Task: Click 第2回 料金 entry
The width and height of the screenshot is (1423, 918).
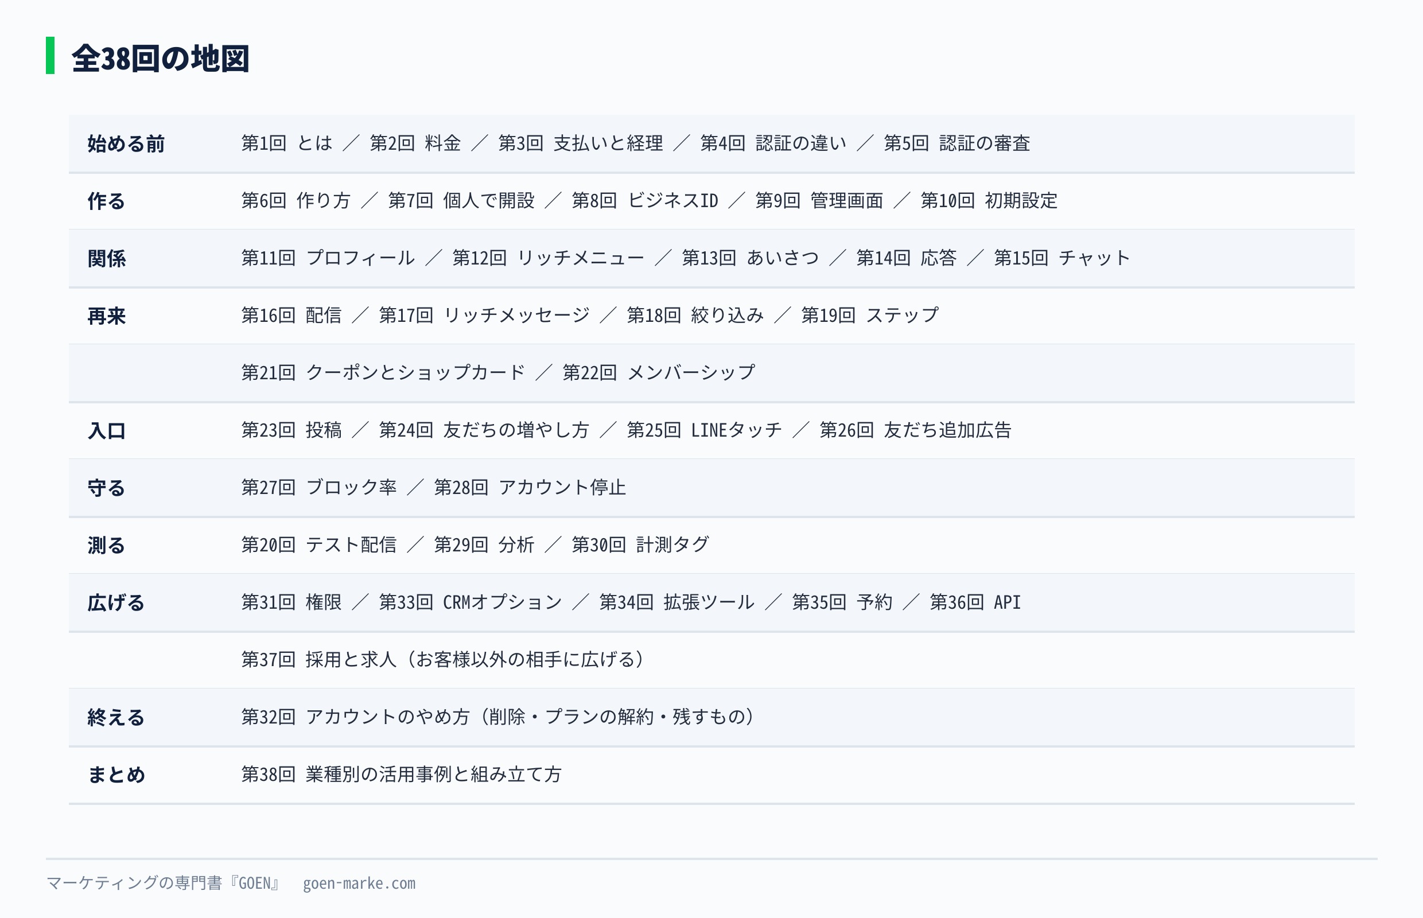Action: tap(415, 143)
